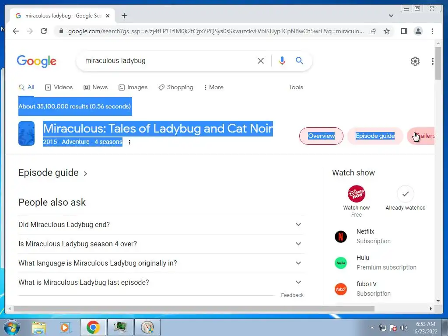Go back to the previous page
Viewport: 448px width, 336px height.
(16, 31)
